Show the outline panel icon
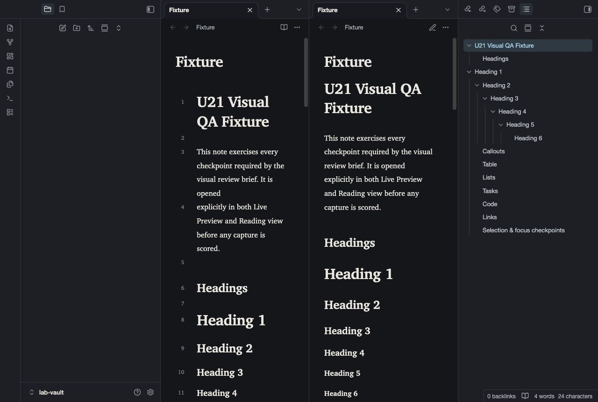This screenshot has width=598, height=402. click(x=526, y=9)
